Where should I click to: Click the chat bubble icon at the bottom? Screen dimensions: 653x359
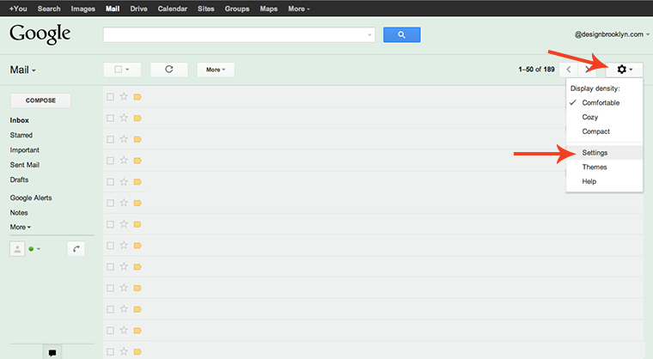click(52, 352)
